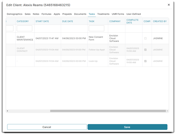
Task: Close the Edit Client dialog
Action: click(169, 5)
